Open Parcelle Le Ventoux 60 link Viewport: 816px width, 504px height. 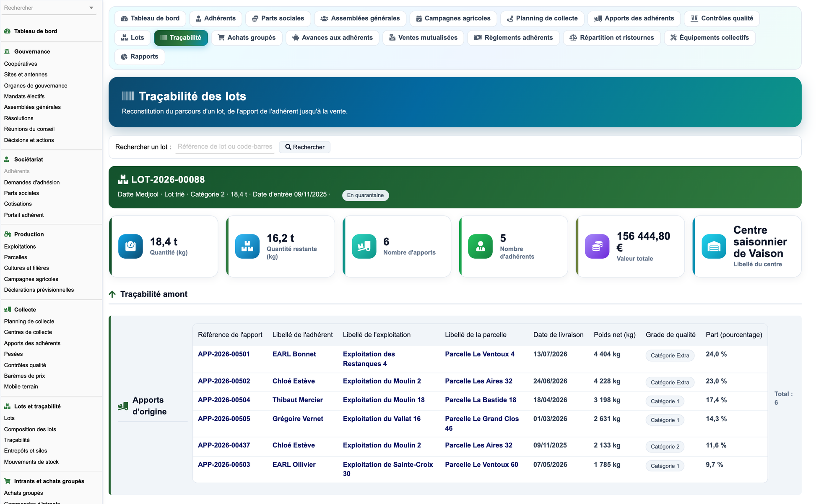481,465
